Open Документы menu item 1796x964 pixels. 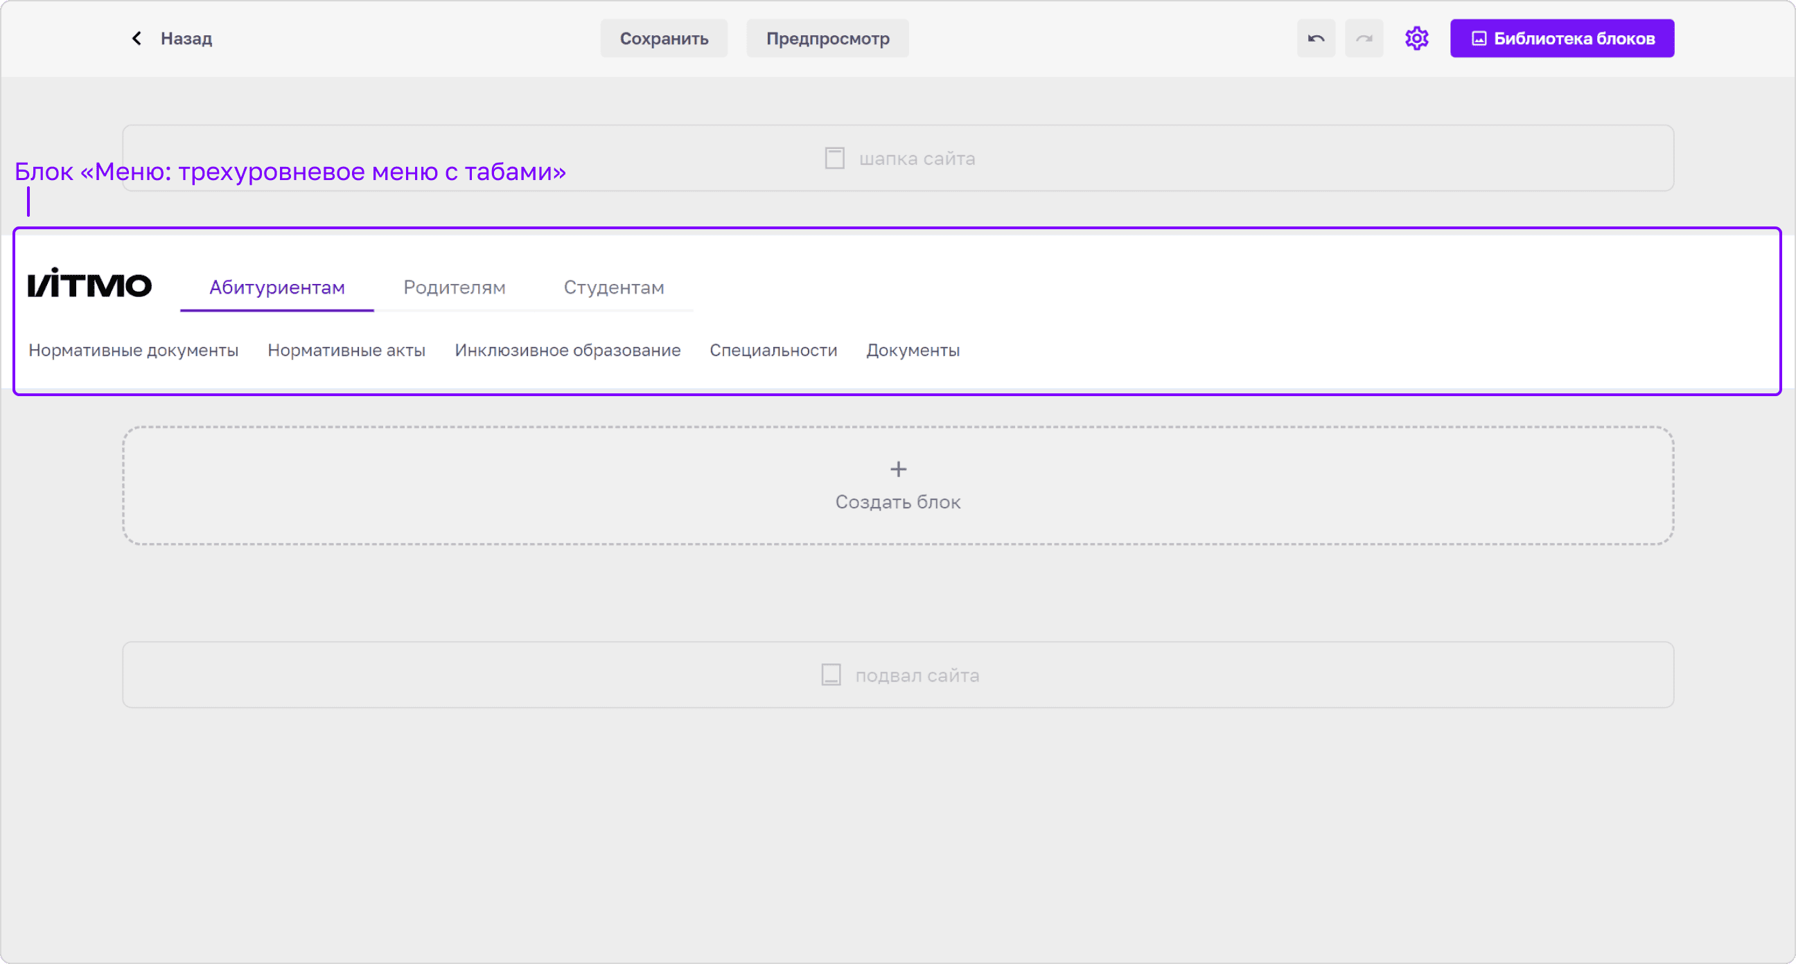913,350
